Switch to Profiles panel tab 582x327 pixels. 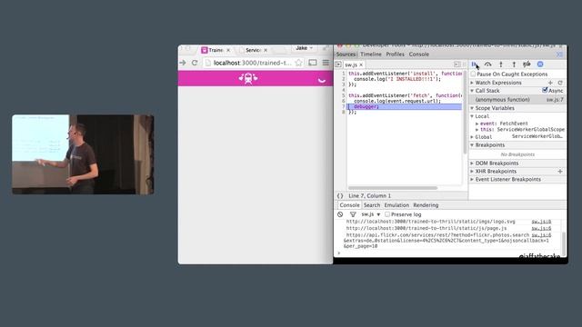(395, 54)
